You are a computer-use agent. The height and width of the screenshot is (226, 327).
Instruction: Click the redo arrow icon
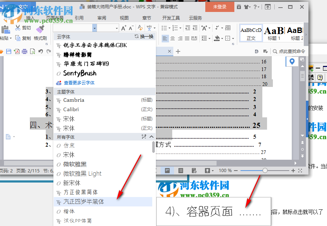tap(49, 51)
